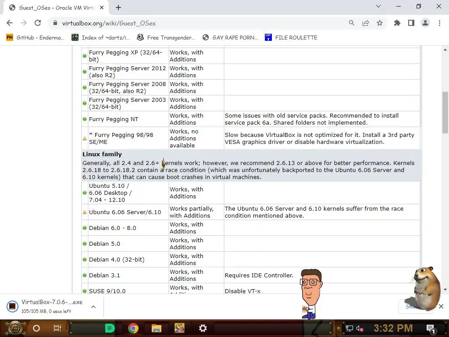Open the 3:32 PM clock
The height and width of the screenshot is (337, 449).
[x=393, y=328]
